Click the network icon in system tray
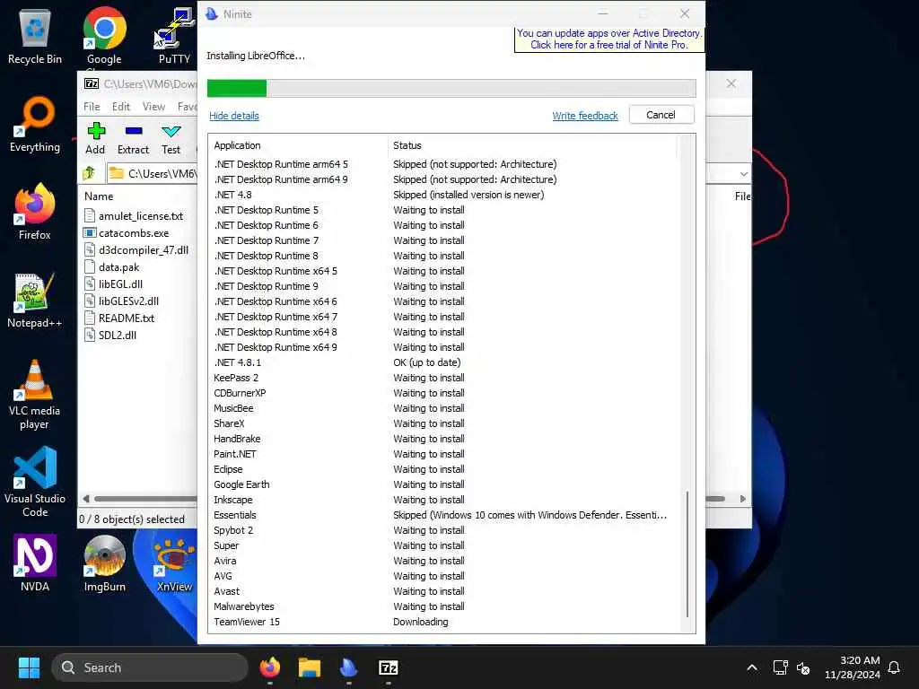This screenshot has height=689, width=919. [x=780, y=667]
